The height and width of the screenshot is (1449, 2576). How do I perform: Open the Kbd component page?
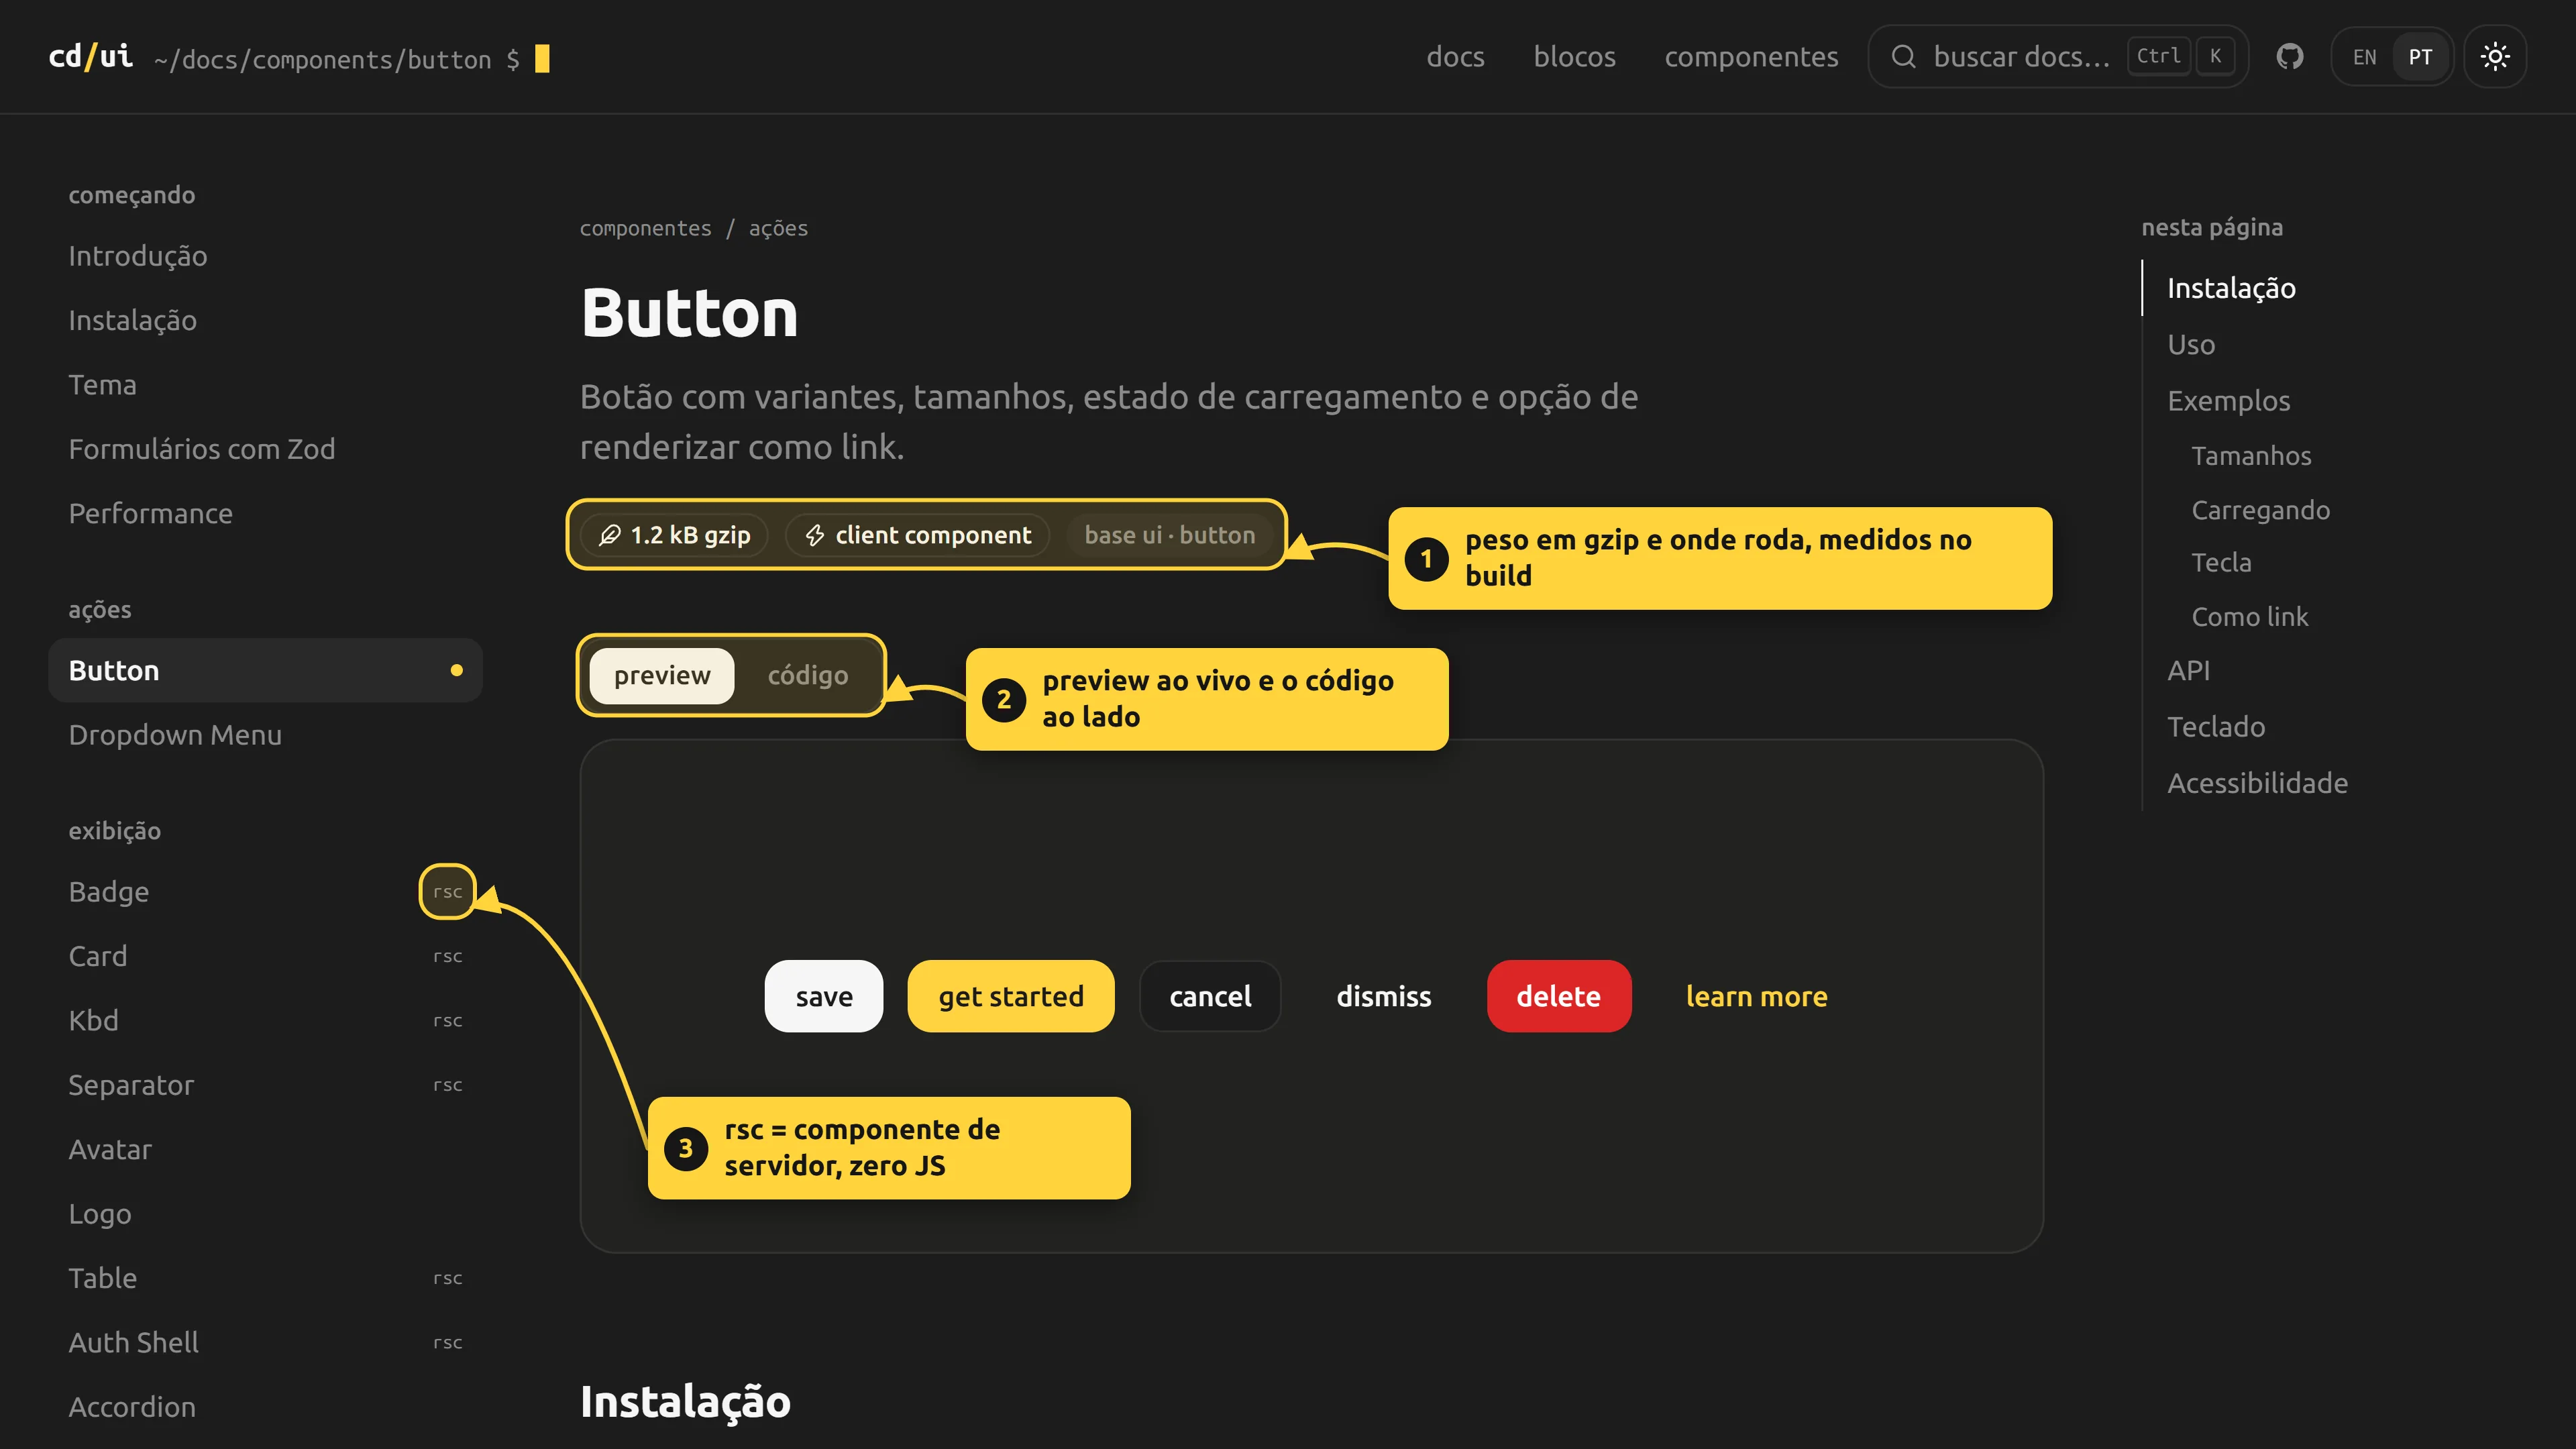265,1020
